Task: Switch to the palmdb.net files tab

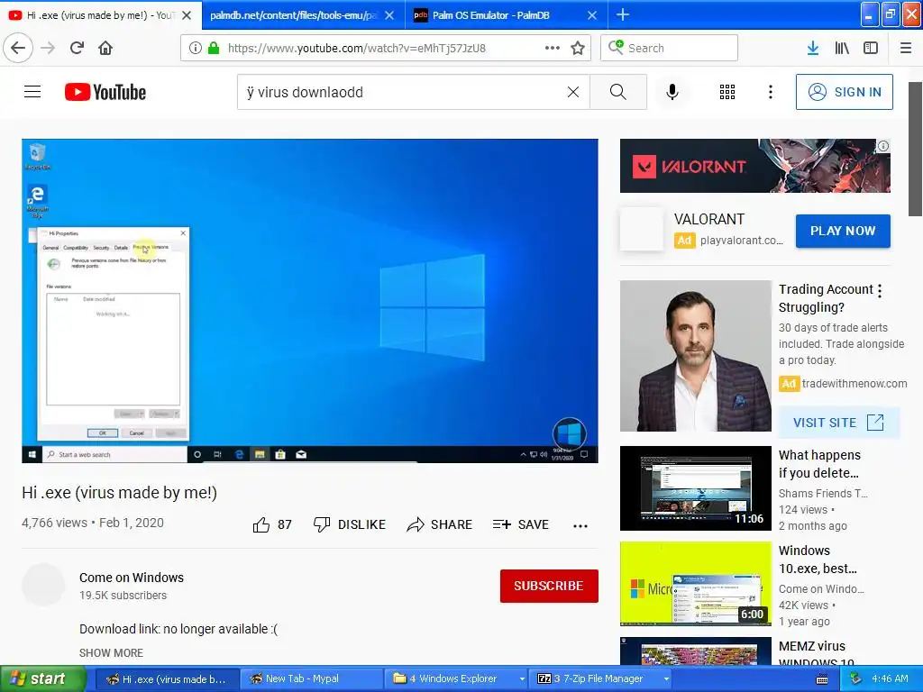Action: 293,15
